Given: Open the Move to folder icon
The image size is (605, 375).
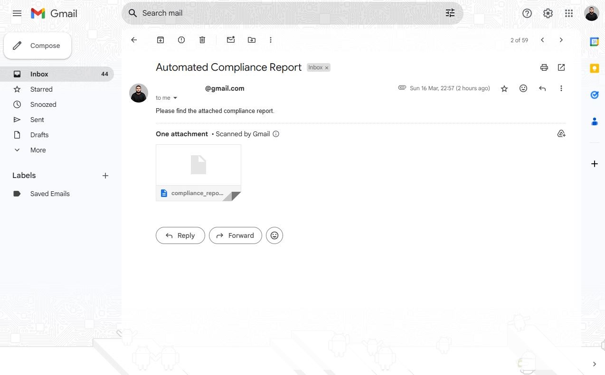Looking at the screenshot, I should coord(252,40).
